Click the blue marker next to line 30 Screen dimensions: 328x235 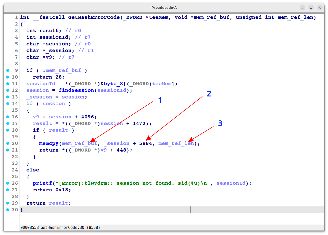point(8,209)
